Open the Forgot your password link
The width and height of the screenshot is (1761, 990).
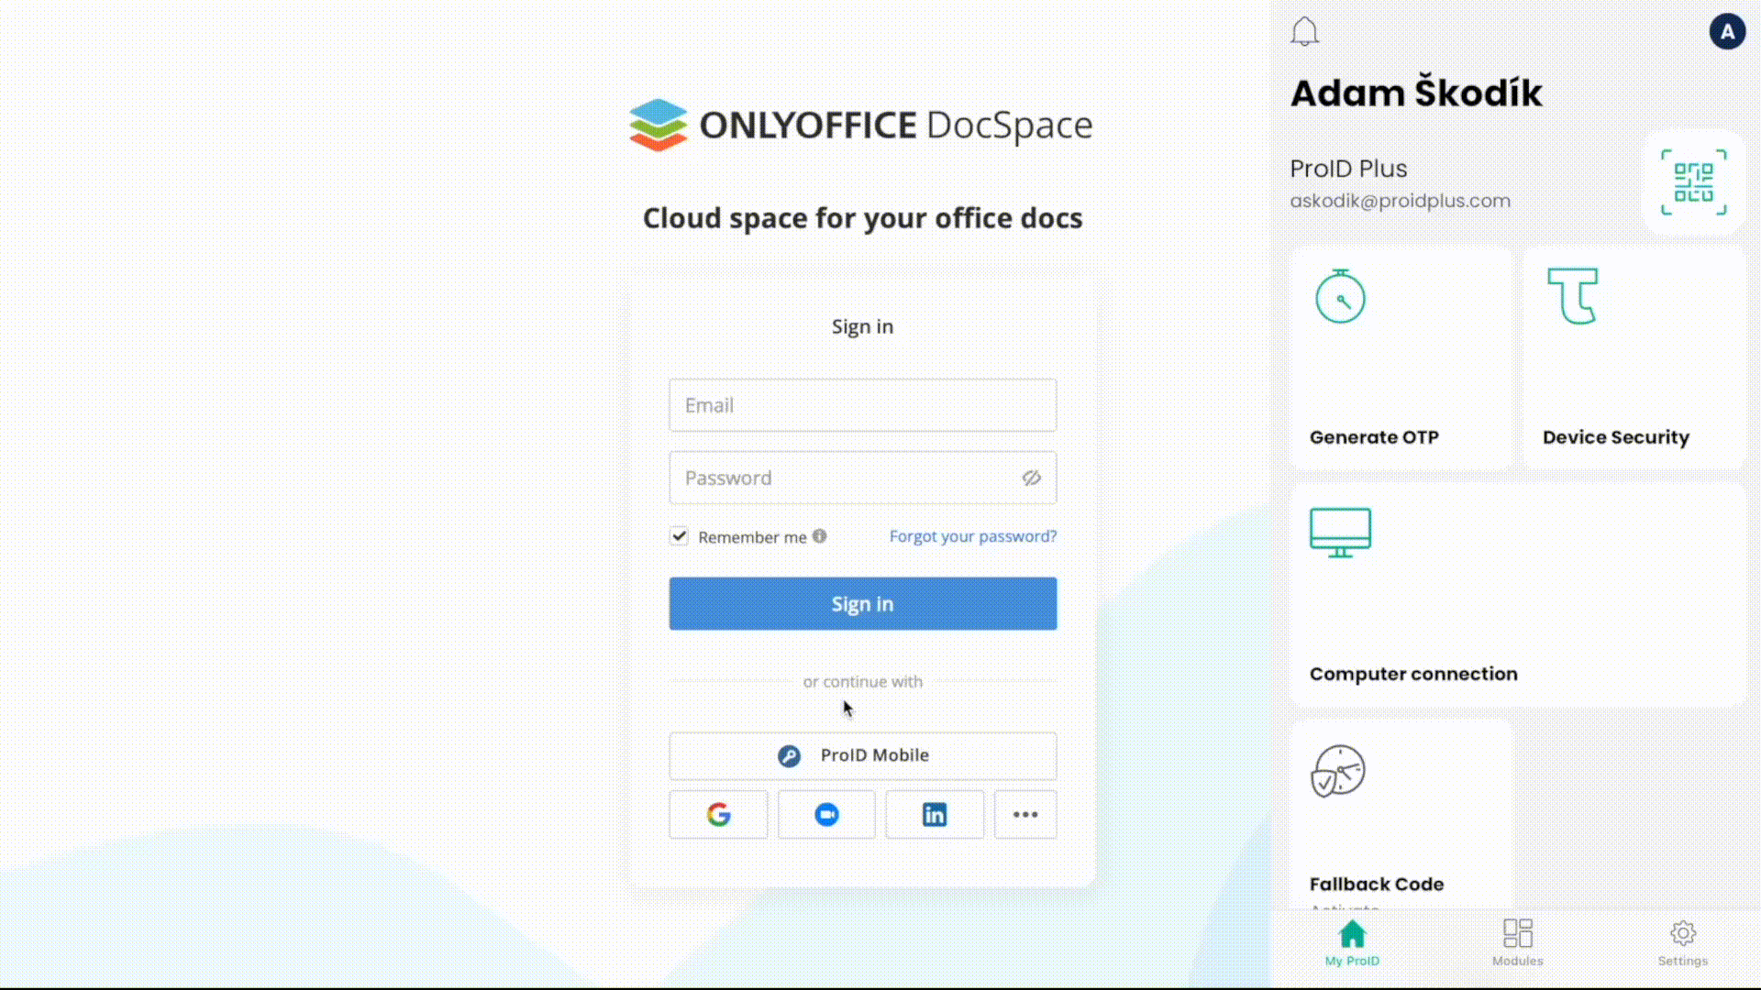click(972, 536)
